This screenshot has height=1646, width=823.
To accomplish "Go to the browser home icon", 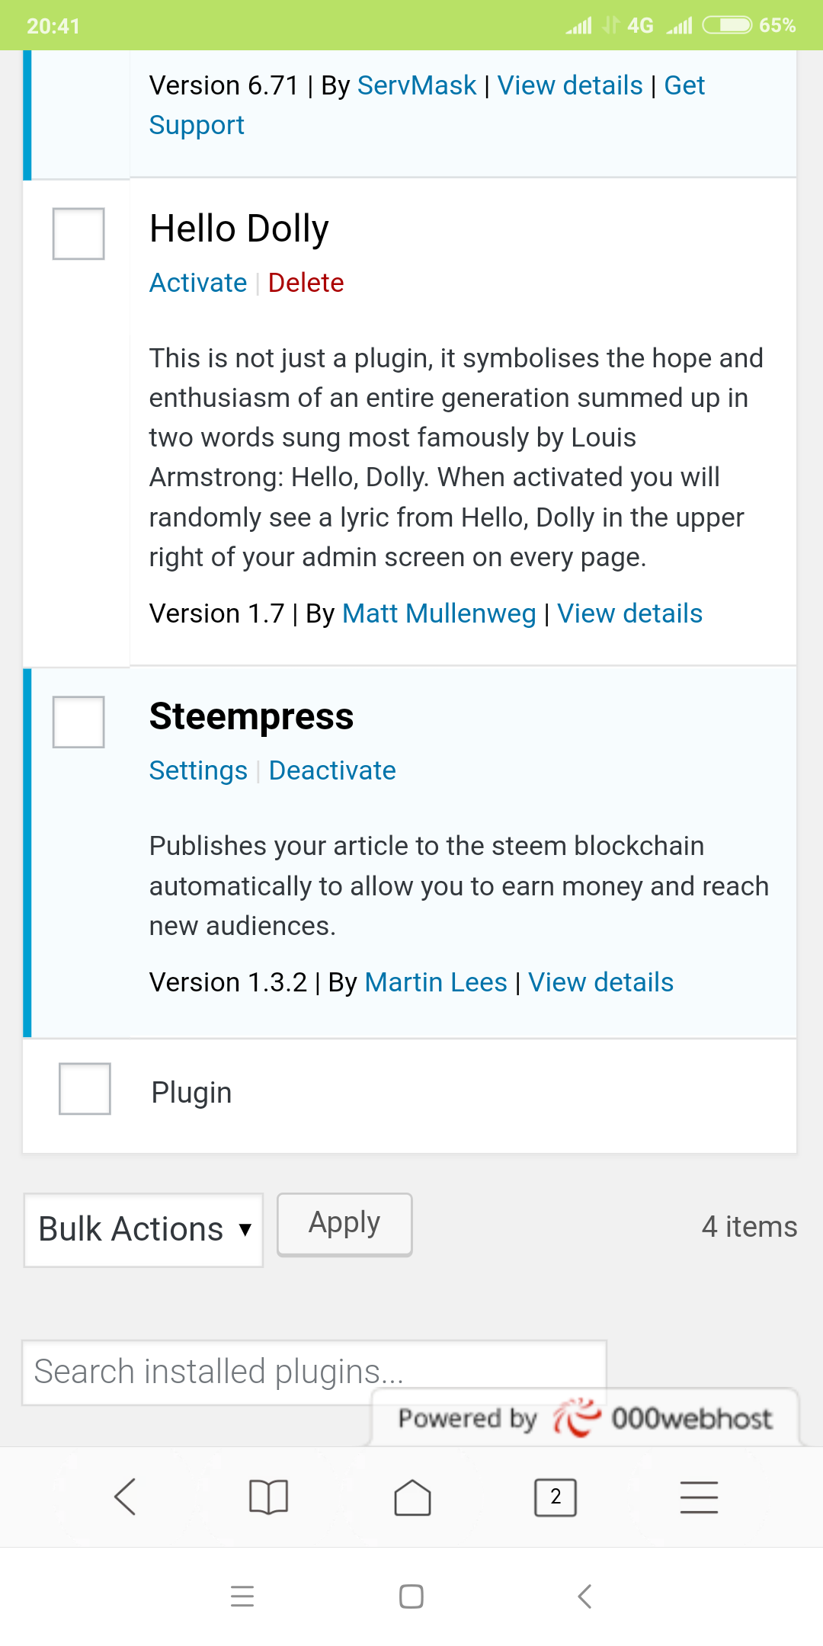I will tap(412, 1497).
